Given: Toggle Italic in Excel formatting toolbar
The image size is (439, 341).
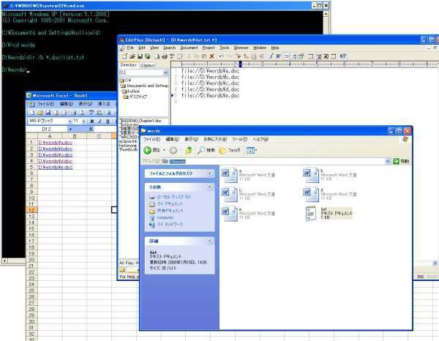Looking at the screenshot, I should pos(102,121).
